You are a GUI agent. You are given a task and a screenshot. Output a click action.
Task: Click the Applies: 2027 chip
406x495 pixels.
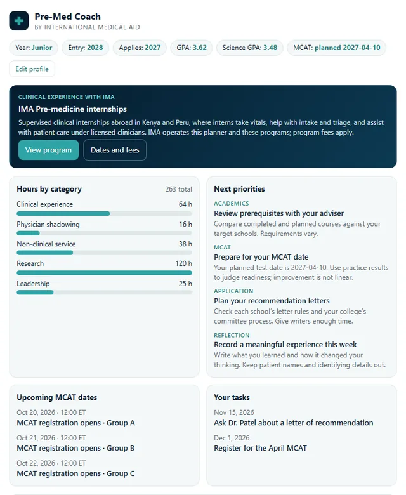pos(140,48)
